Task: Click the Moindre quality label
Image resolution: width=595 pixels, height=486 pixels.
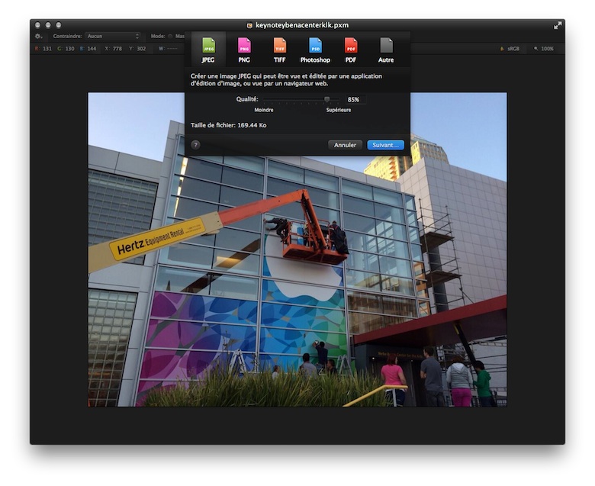Action: click(264, 110)
